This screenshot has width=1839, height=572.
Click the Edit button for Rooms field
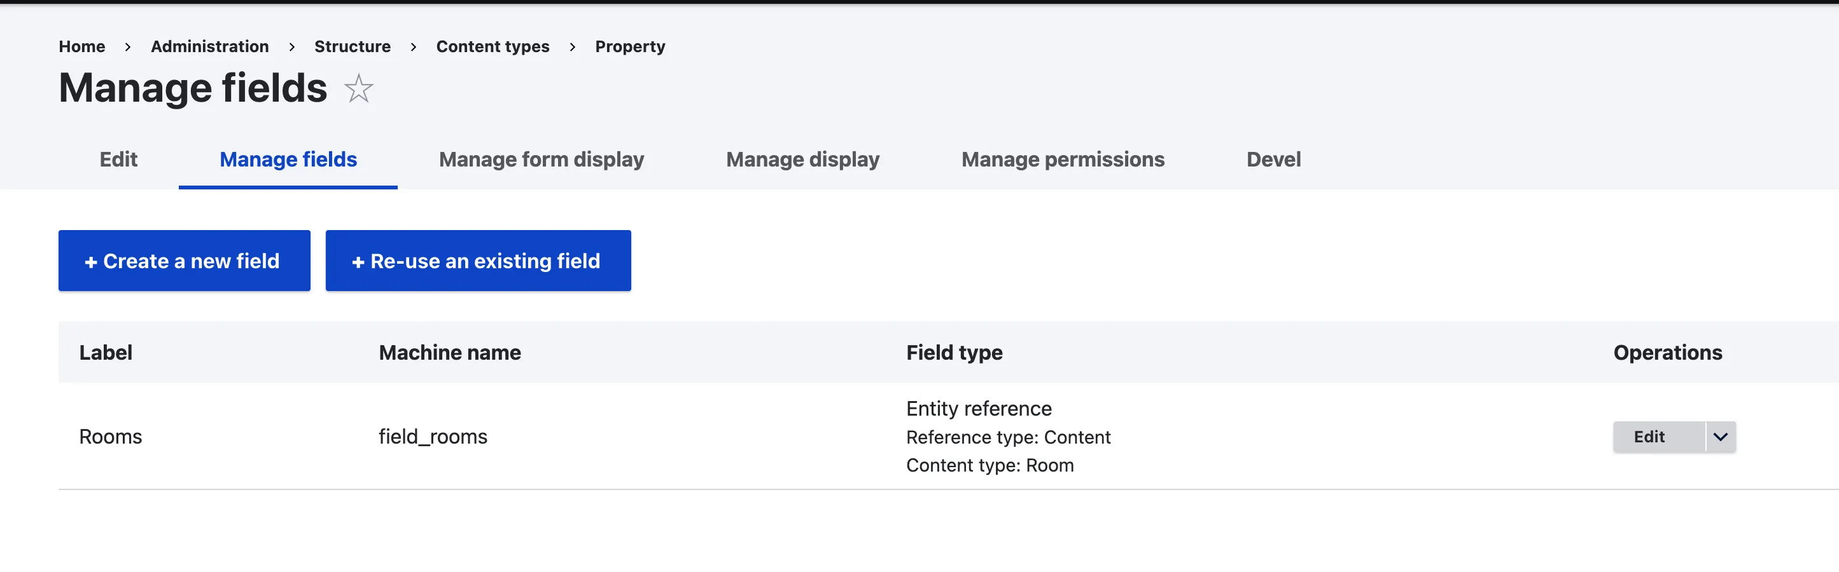click(x=1649, y=437)
